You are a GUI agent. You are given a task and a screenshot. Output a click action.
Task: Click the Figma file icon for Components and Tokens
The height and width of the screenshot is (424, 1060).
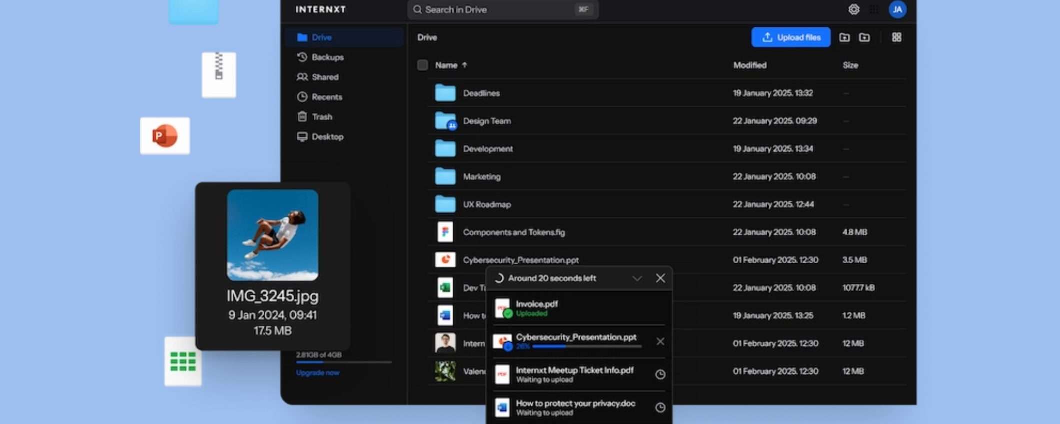[445, 232]
